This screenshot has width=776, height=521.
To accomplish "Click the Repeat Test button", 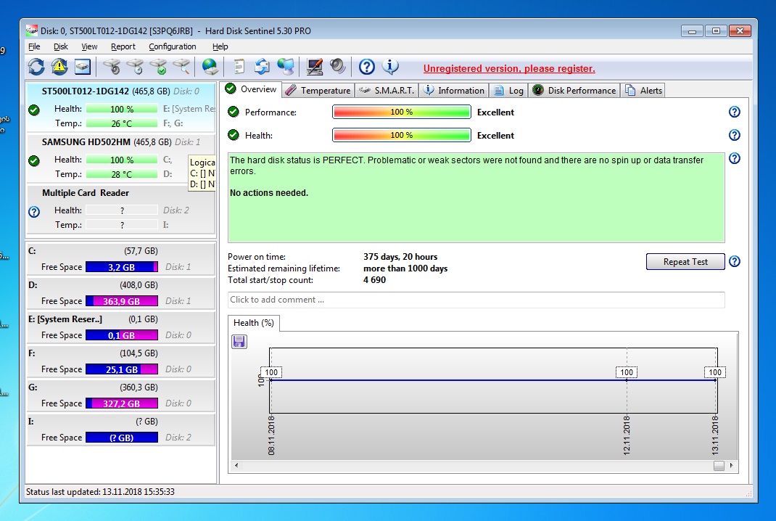I will (x=685, y=262).
